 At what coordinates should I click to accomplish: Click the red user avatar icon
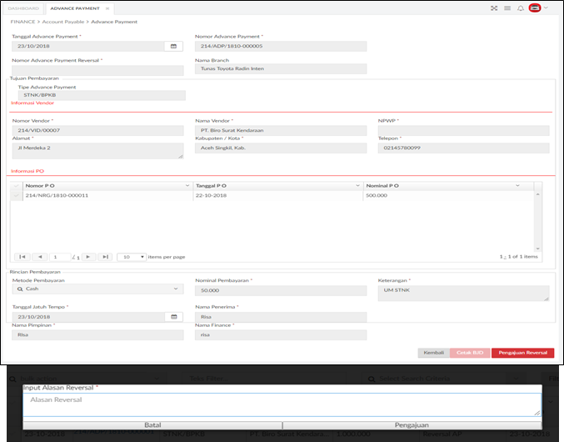[535, 8]
